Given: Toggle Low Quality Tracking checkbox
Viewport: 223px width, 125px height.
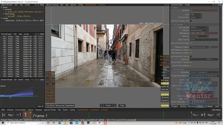Looking at the screenshot, I should (191, 62).
